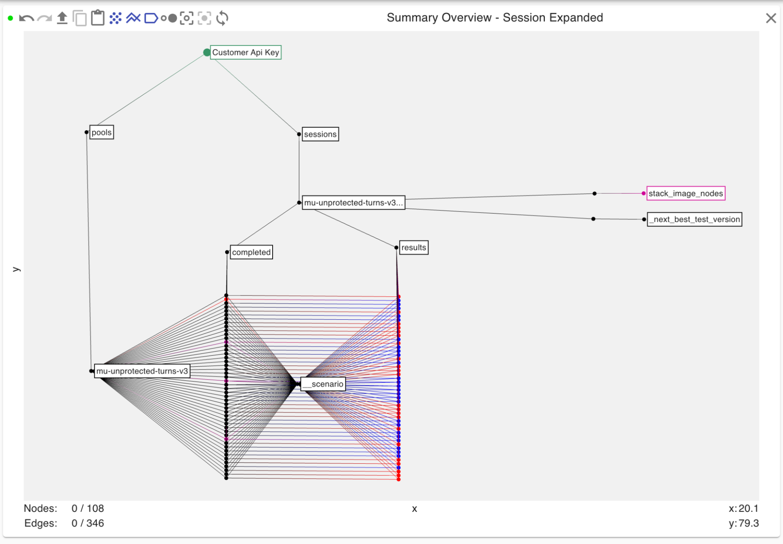Click the clipboard paste icon
The height and width of the screenshot is (544, 783).
[x=98, y=18]
